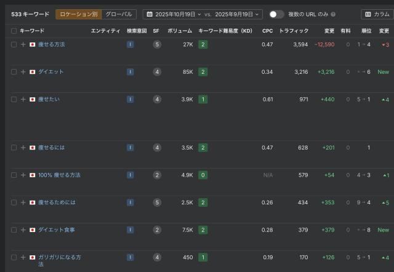The image size is (394, 272).
Task: Open keyword link 100% 痩せる方法
Action: [59, 175]
